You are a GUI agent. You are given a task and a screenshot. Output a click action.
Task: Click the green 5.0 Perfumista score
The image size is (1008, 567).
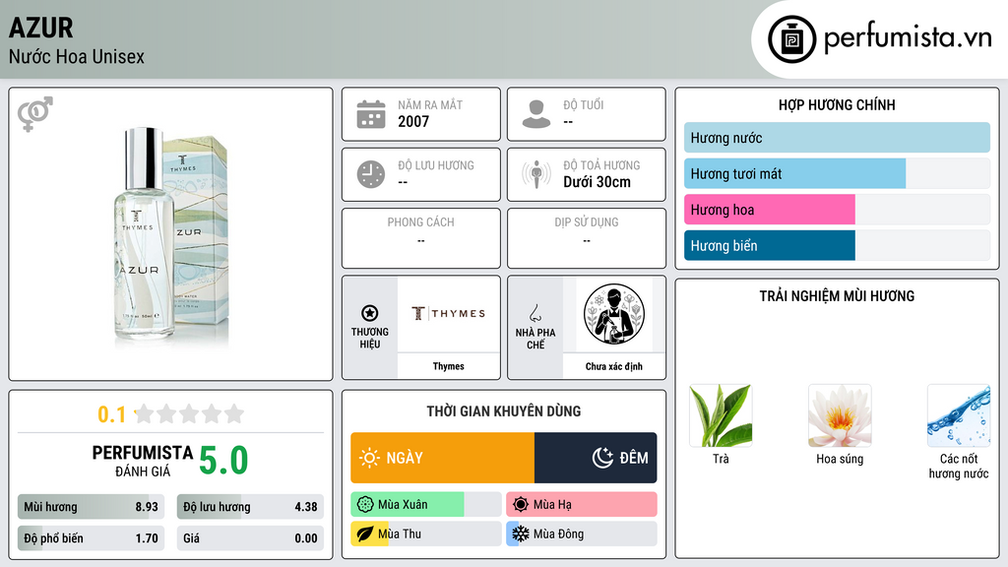point(223,461)
